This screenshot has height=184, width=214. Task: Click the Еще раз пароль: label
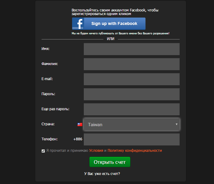point(55,109)
